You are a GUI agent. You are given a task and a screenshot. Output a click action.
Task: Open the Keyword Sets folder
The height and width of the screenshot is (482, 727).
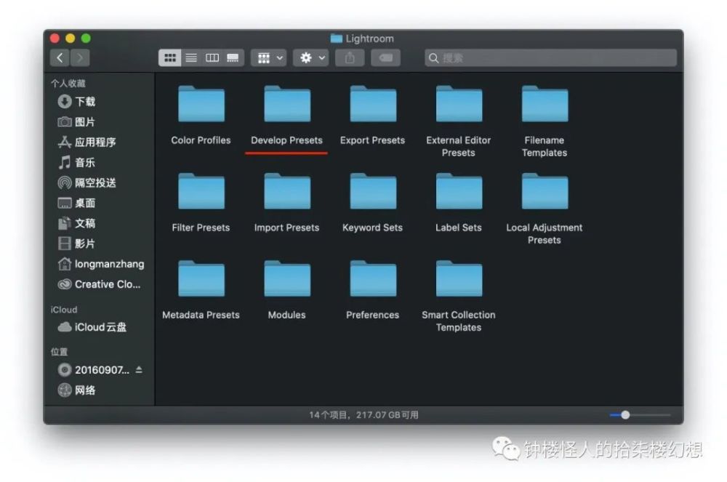(x=373, y=192)
